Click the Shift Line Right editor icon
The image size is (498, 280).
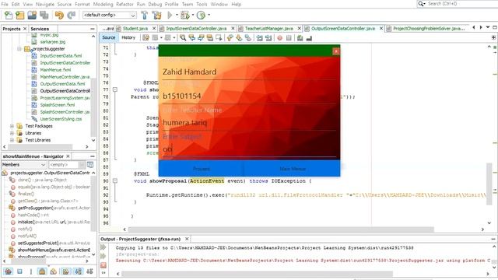tap(268, 38)
